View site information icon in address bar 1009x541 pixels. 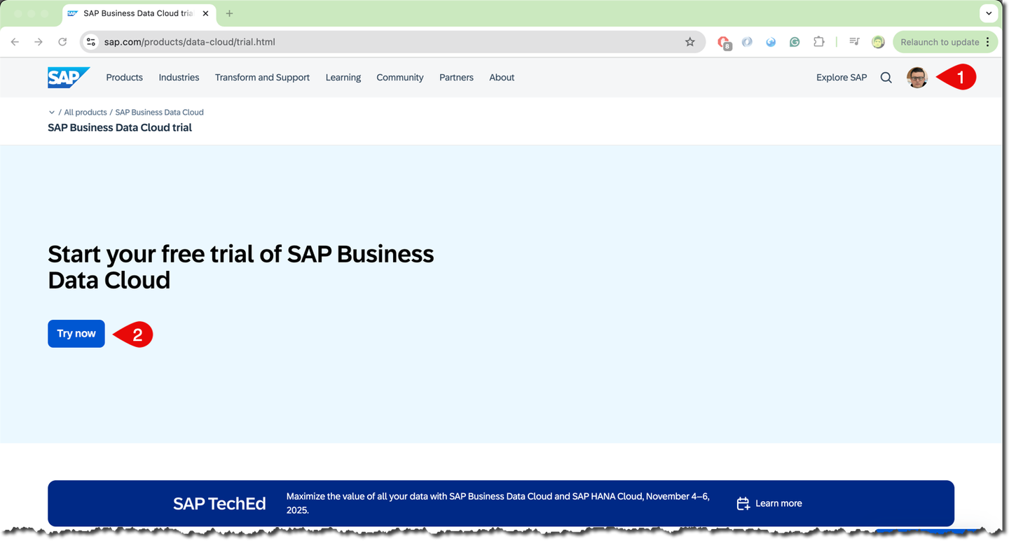90,42
